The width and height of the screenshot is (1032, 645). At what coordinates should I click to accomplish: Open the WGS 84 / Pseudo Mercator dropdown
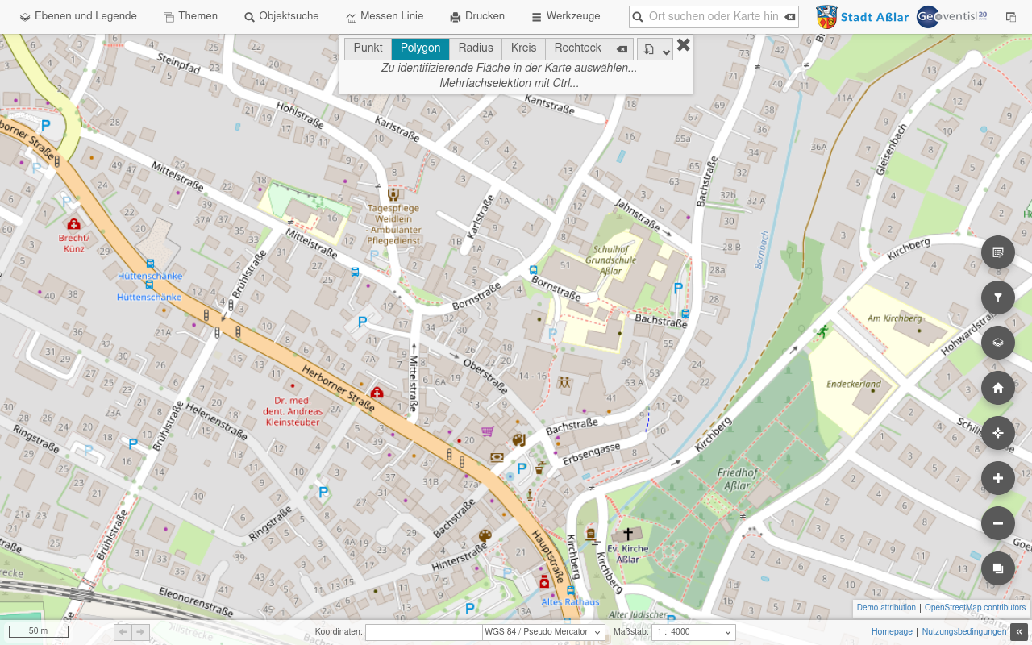[543, 632]
